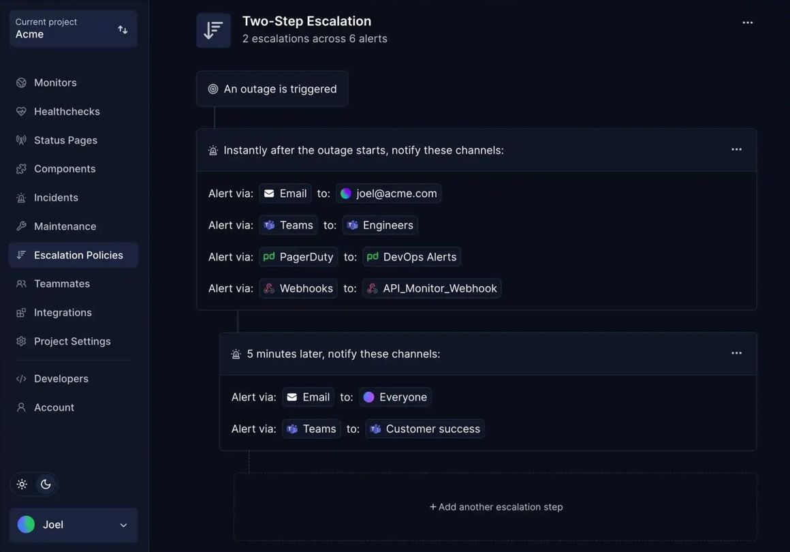790x552 pixels.
Task: Click the project switch arrows icon
Action: [123, 30]
